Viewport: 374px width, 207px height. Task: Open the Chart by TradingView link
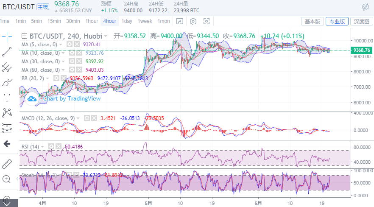72,98
